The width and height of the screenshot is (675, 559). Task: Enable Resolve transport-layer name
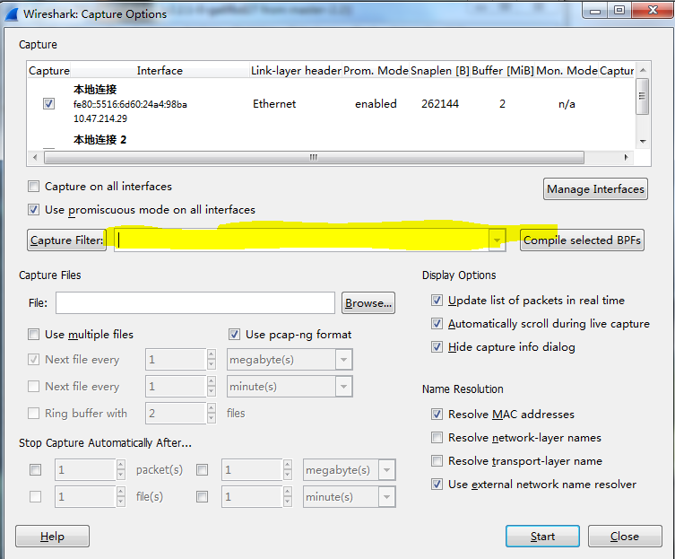(437, 461)
